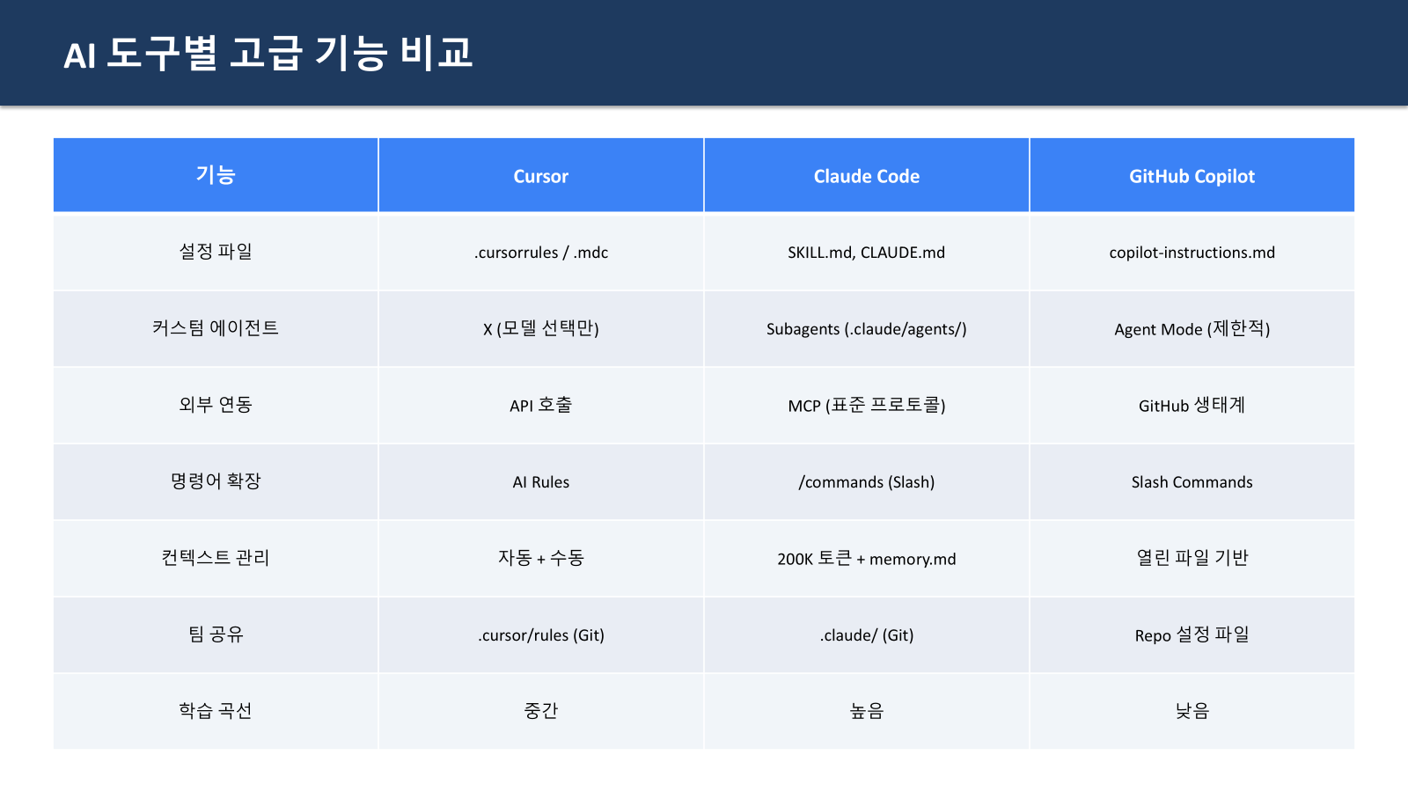Click the '높음' cell

(867, 711)
